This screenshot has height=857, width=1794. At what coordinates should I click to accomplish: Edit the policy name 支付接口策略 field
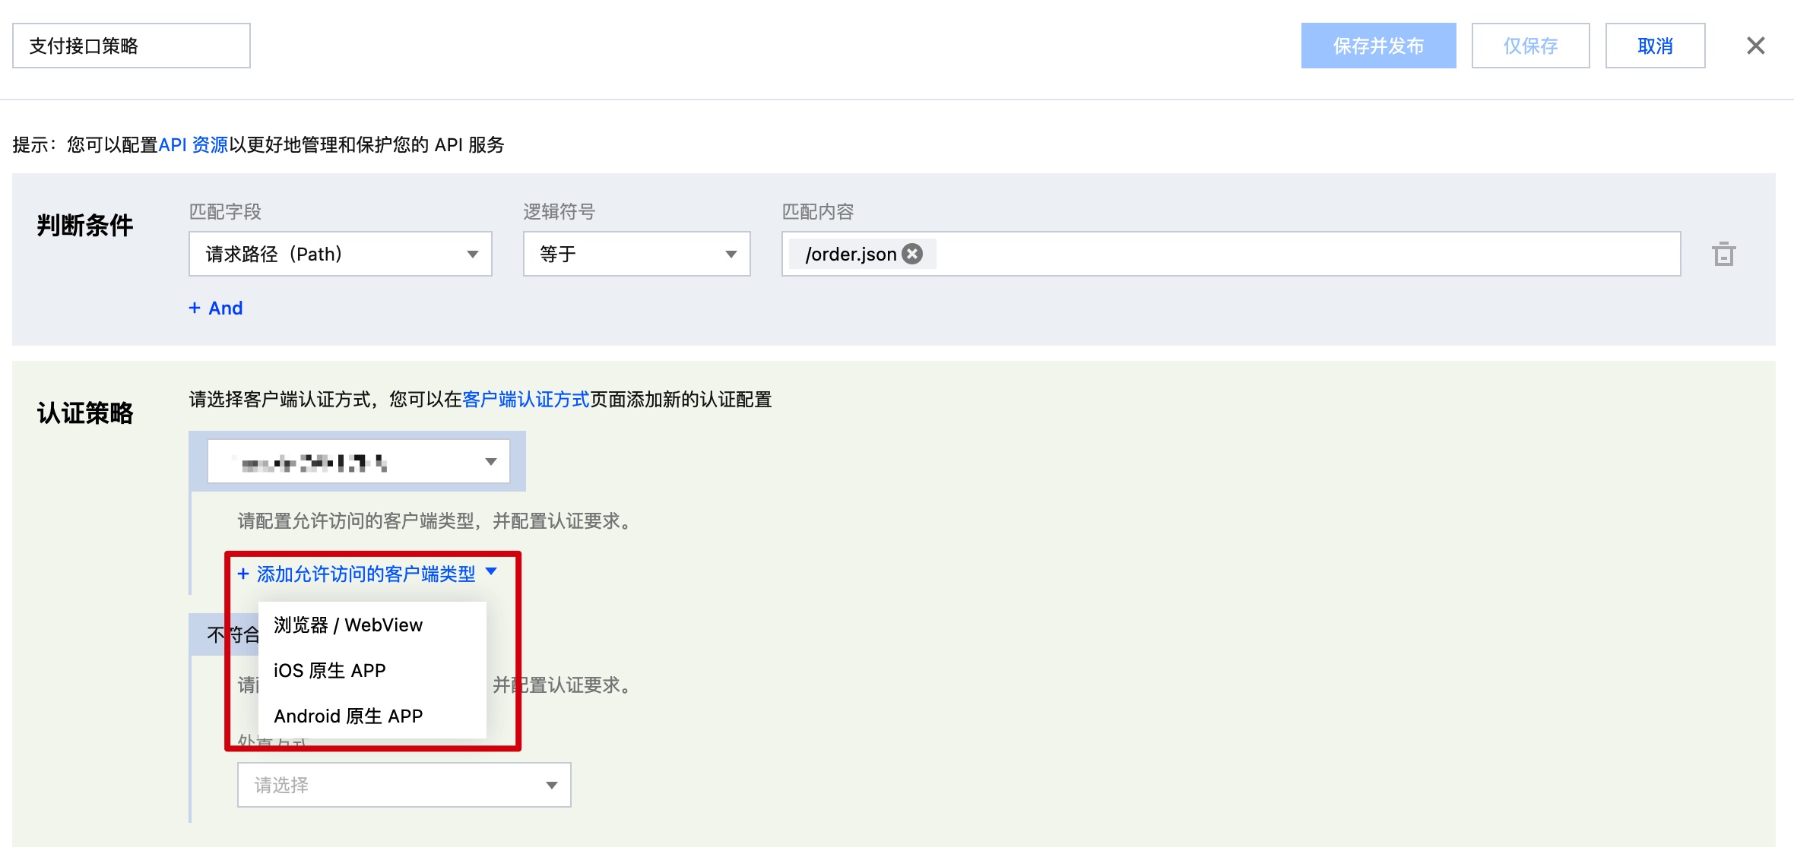click(130, 46)
